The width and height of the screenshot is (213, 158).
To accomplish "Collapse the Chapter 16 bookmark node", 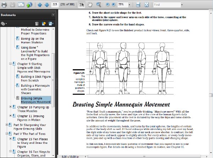I will tap(10, 151).
